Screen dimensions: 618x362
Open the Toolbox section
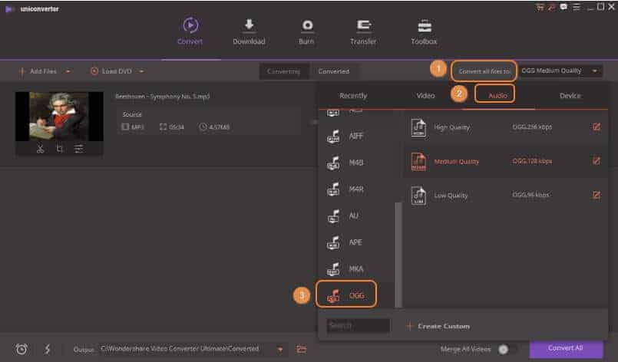tap(424, 31)
